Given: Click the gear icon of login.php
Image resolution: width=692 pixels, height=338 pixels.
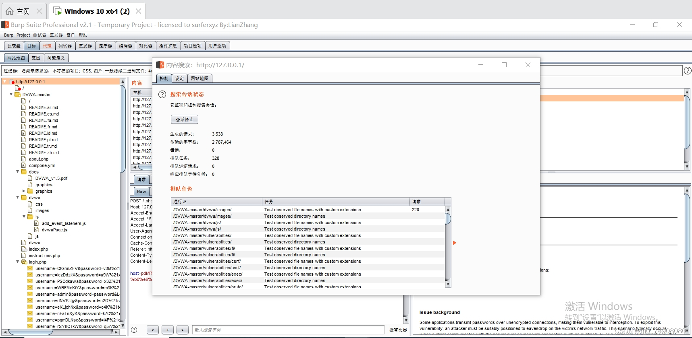Looking at the screenshot, I should 24,262.
